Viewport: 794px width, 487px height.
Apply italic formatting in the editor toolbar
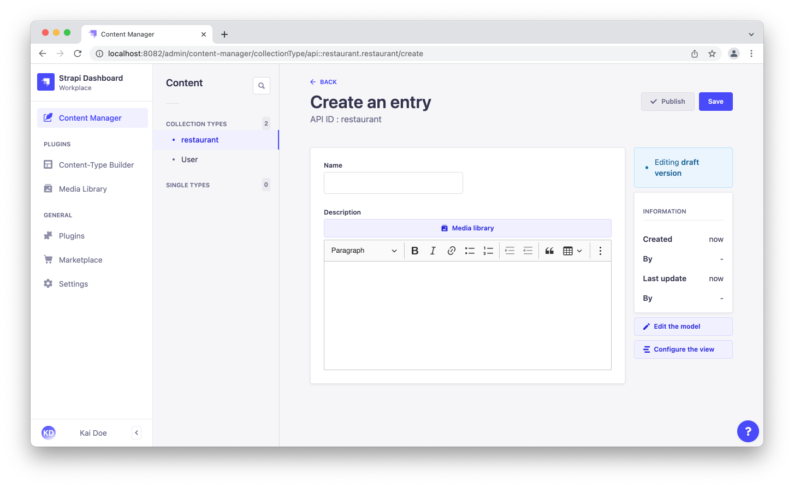432,250
